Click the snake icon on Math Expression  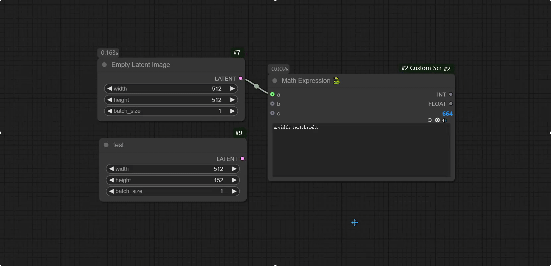(x=337, y=81)
